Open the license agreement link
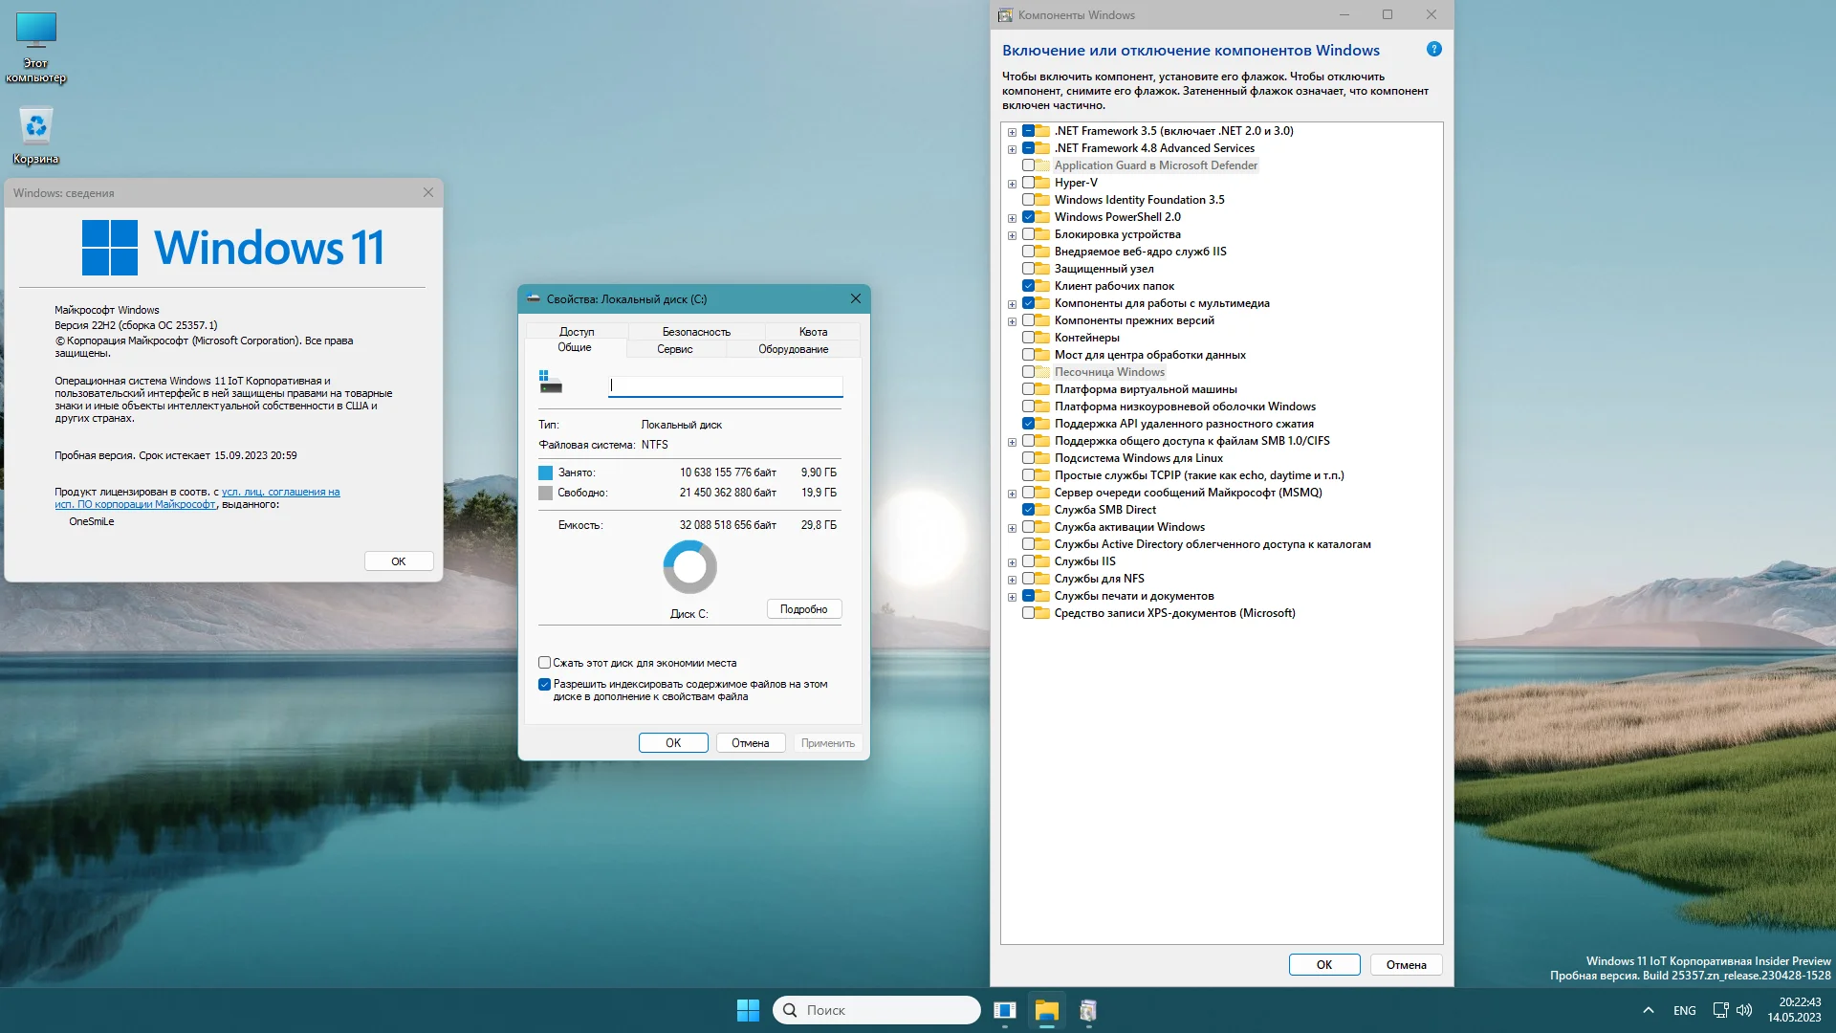Screen dimensions: 1836x1033 click(x=280, y=492)
